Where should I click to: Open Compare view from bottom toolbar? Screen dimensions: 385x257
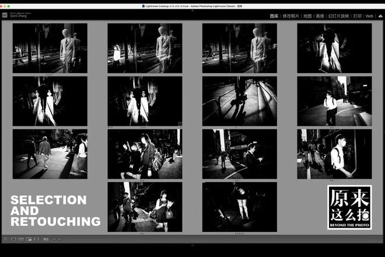(x=21, y=239)
